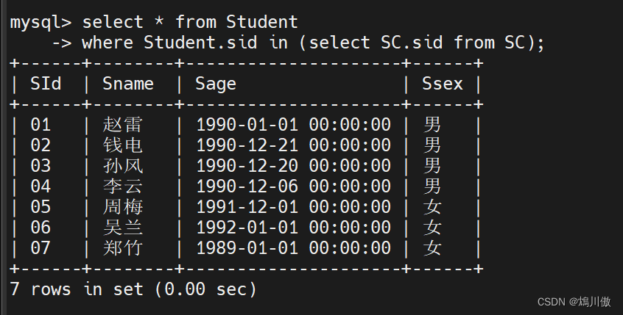
Task: Click the name 周梅 in row 05
Action: (x=123, y=206)
